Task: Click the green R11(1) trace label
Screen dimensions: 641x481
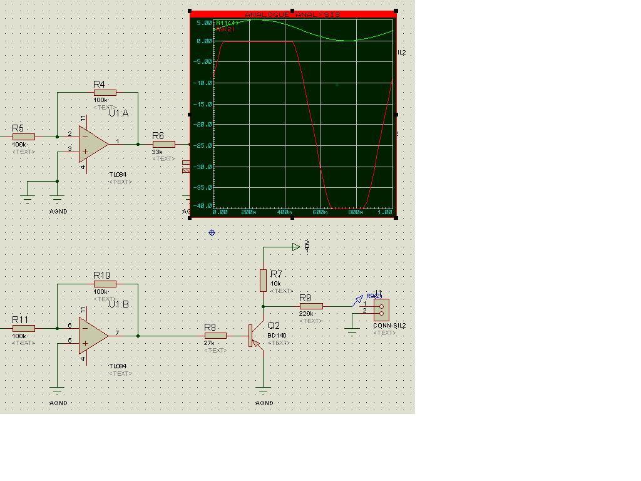Action: click(x=223, y=23)
